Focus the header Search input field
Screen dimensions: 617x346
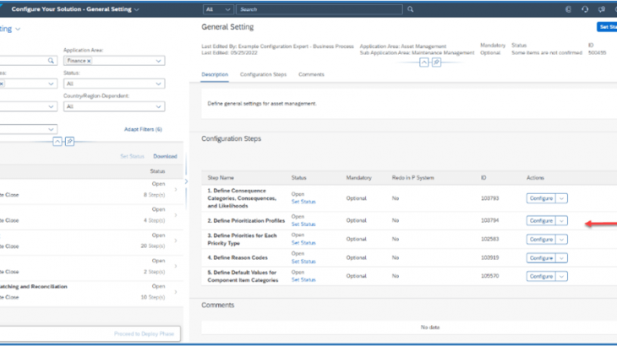click(319, 9)
